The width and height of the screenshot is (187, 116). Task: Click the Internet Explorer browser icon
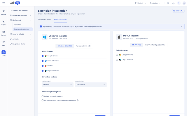tap(46, 61)
